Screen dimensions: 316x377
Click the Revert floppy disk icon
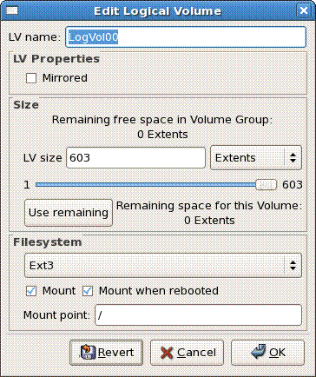tap(88, 352)
